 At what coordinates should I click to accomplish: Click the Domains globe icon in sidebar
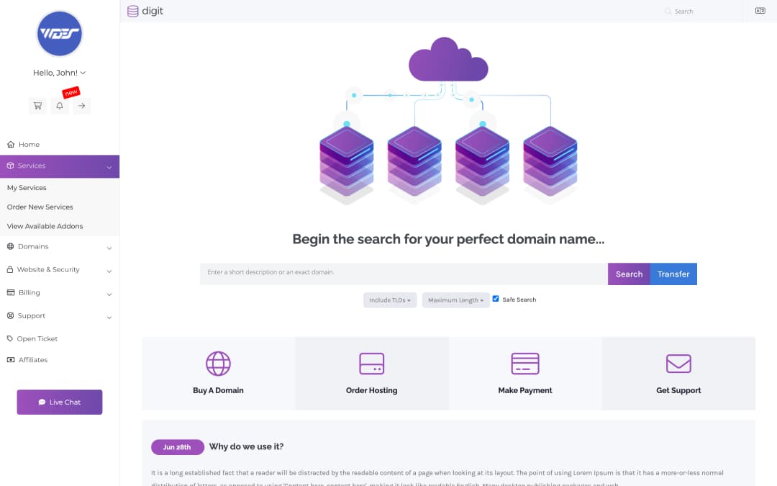tap(10, 246)
